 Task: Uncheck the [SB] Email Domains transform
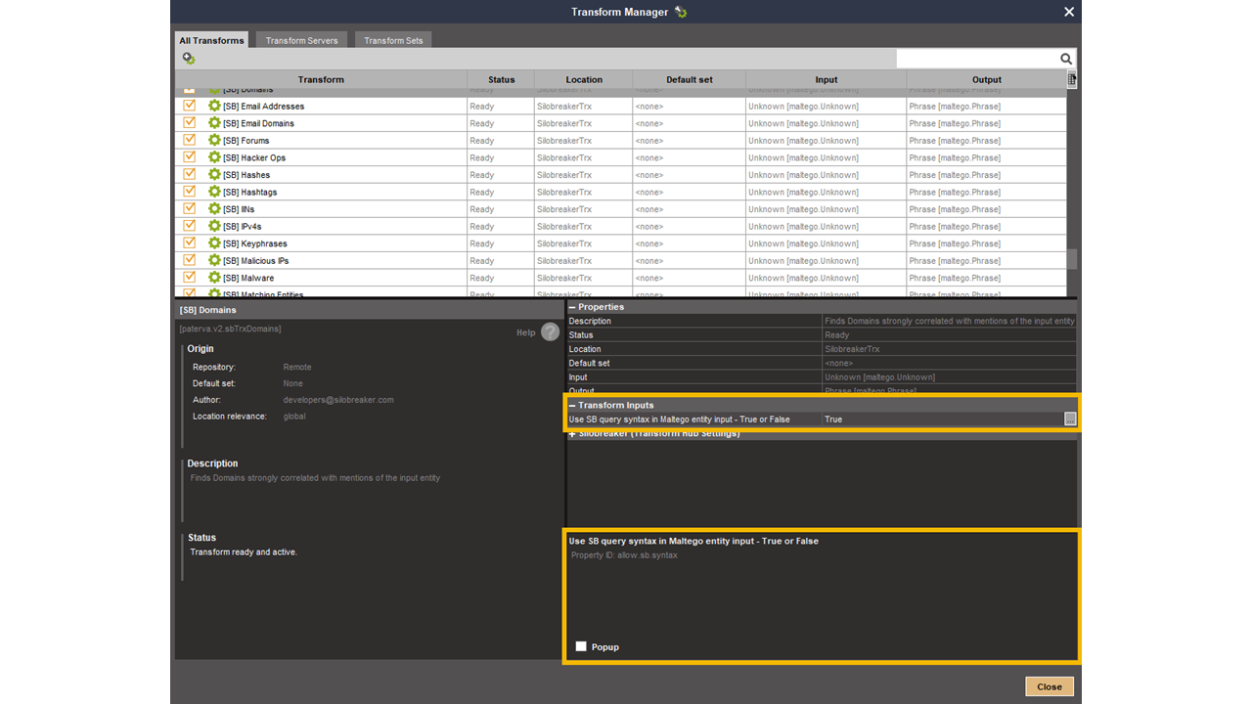click(x=190, y=123)
